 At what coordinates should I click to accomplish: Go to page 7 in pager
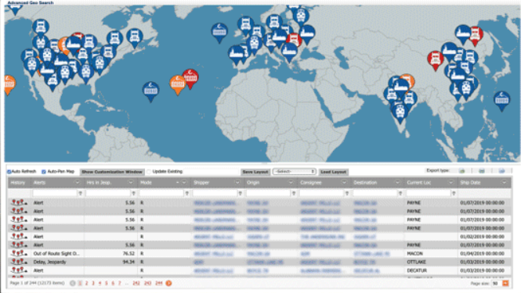120,283
